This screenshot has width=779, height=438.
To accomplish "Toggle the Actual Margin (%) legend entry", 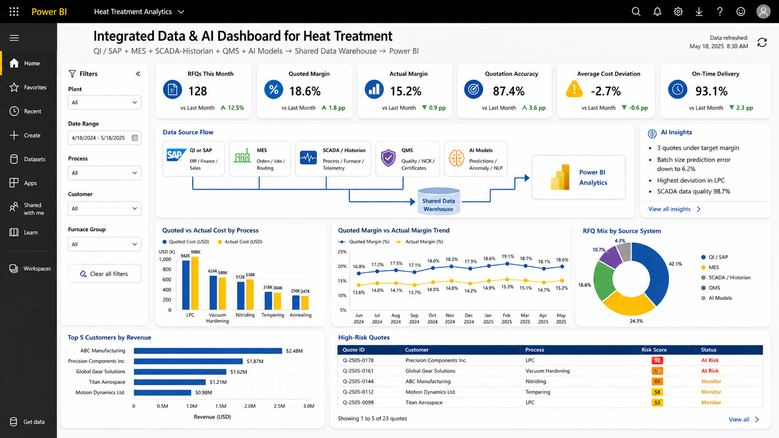I will [419, 242].
